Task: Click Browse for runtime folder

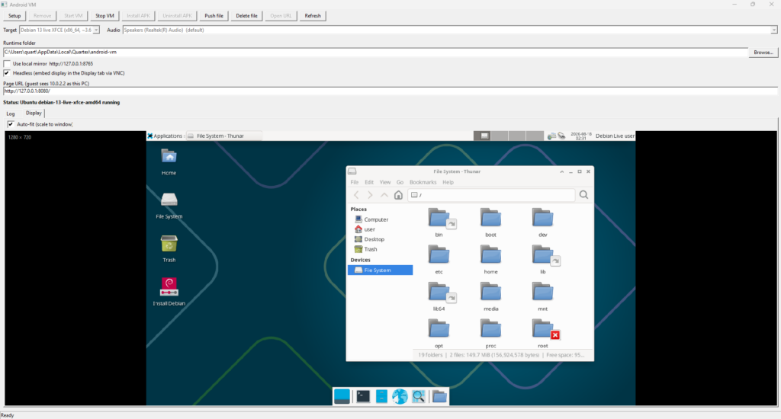Action: [x=763, y=53]
